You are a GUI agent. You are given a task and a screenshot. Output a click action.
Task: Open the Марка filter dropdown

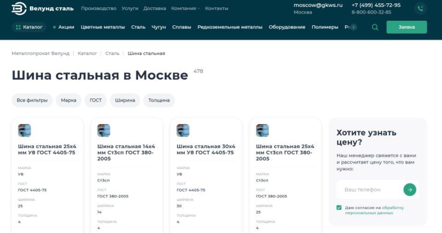(x=69, y=100)
